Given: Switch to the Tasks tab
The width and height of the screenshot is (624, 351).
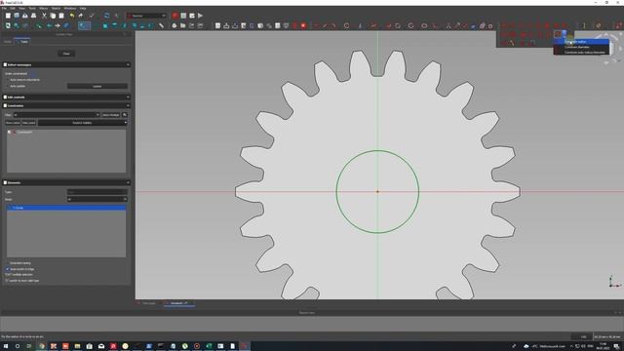Looking at the screenshot, I should [x=22, y=41].
